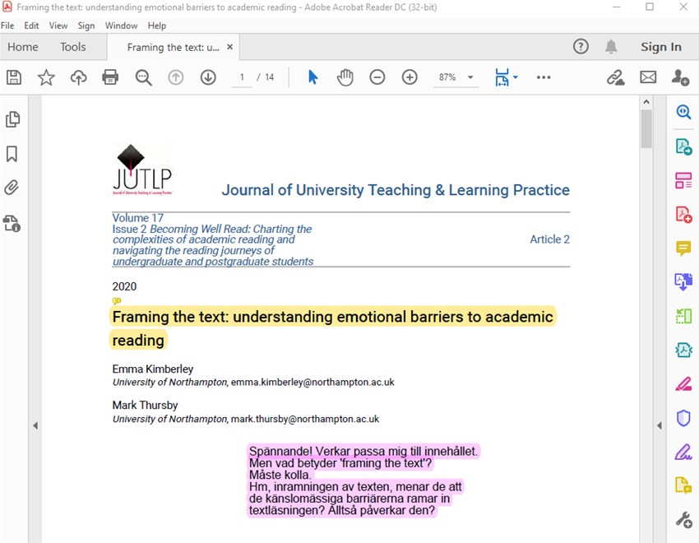
Task: Add document to starred favorites
Action: 46,77
